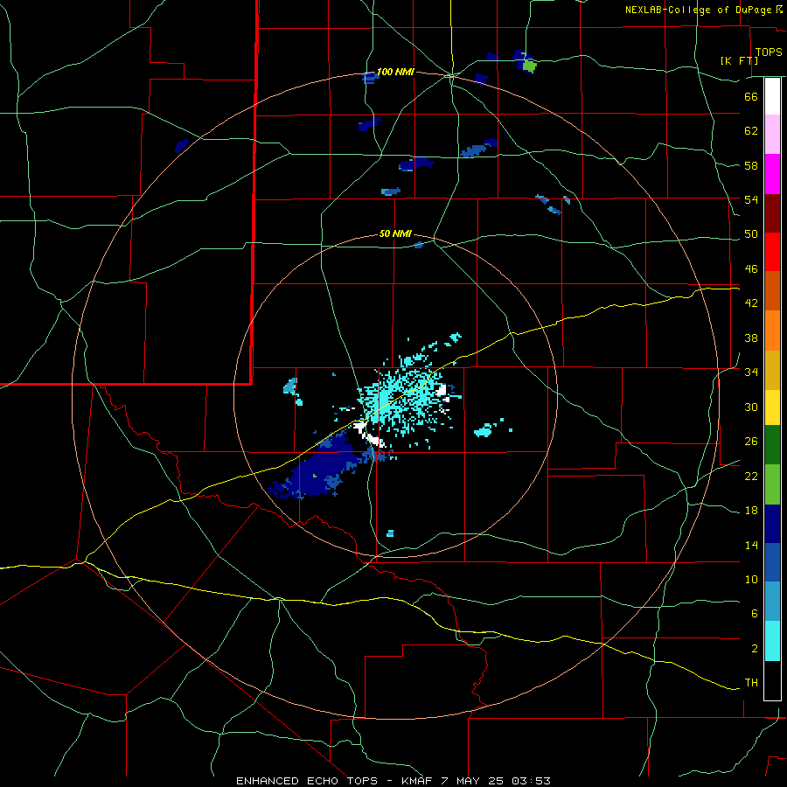Select the light green legend swatch

(772, 484)
